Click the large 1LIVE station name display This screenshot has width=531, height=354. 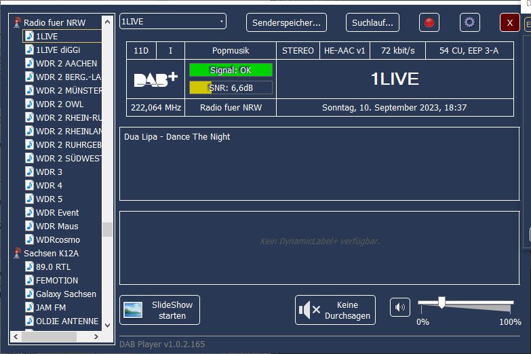[x=395, y=79]
